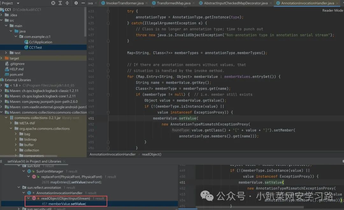Expand the META-INF folder
Image resolution: width=344 pixels, height=210 pixels.
pos(11,123)
